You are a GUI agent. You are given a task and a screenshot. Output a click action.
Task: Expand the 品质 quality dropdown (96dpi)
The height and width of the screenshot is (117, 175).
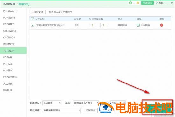[86, 103]
